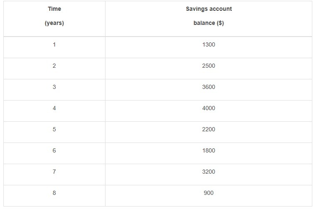Screen dimensions: 314x209
Task: Click the year 4 cell
Action: (54, 108)
